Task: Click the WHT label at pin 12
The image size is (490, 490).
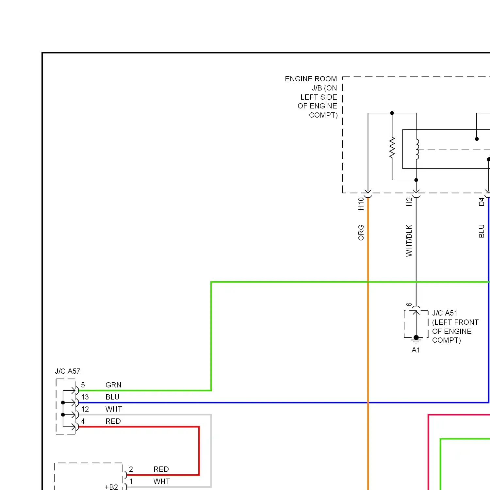Action: [x=114, y=409]
